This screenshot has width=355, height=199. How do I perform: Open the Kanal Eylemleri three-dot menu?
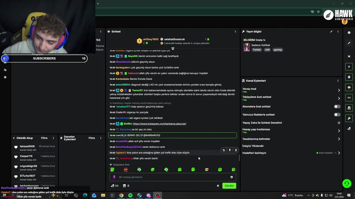[338, 81]
